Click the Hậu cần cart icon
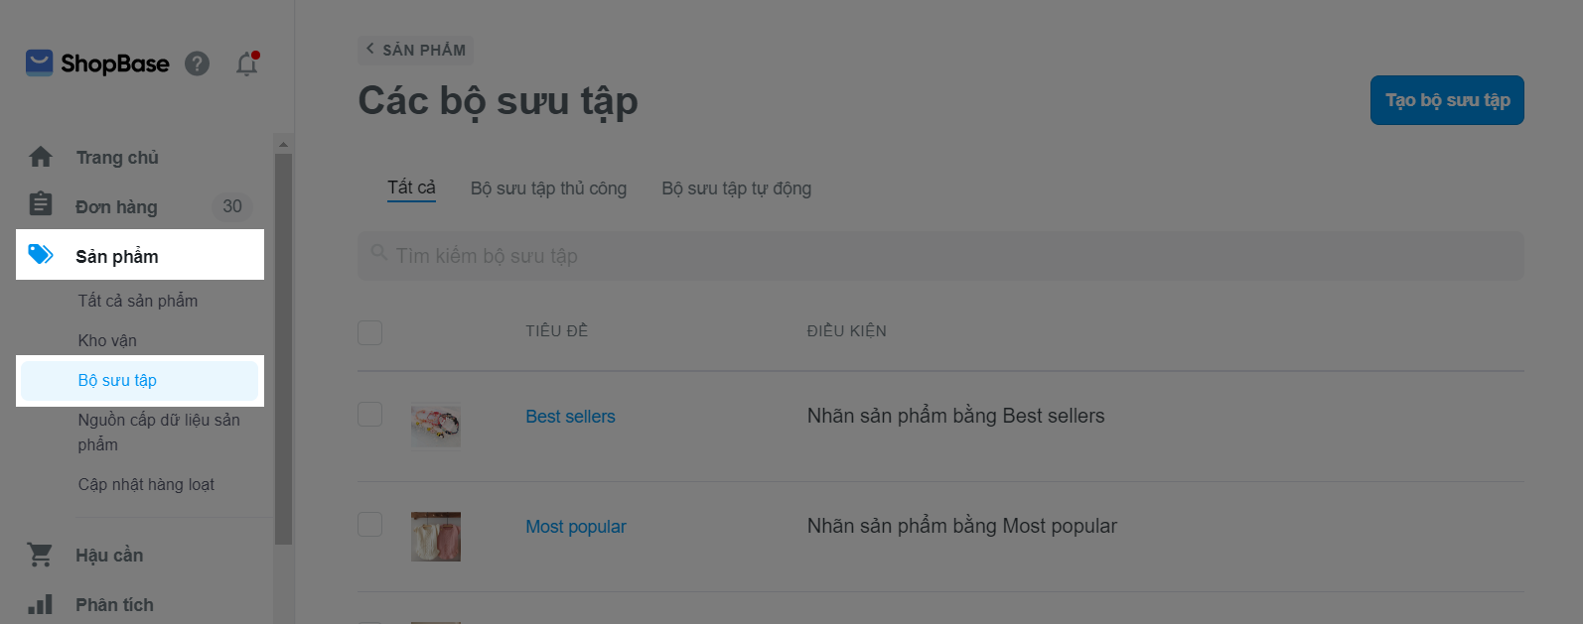 (x=41, y=555)
